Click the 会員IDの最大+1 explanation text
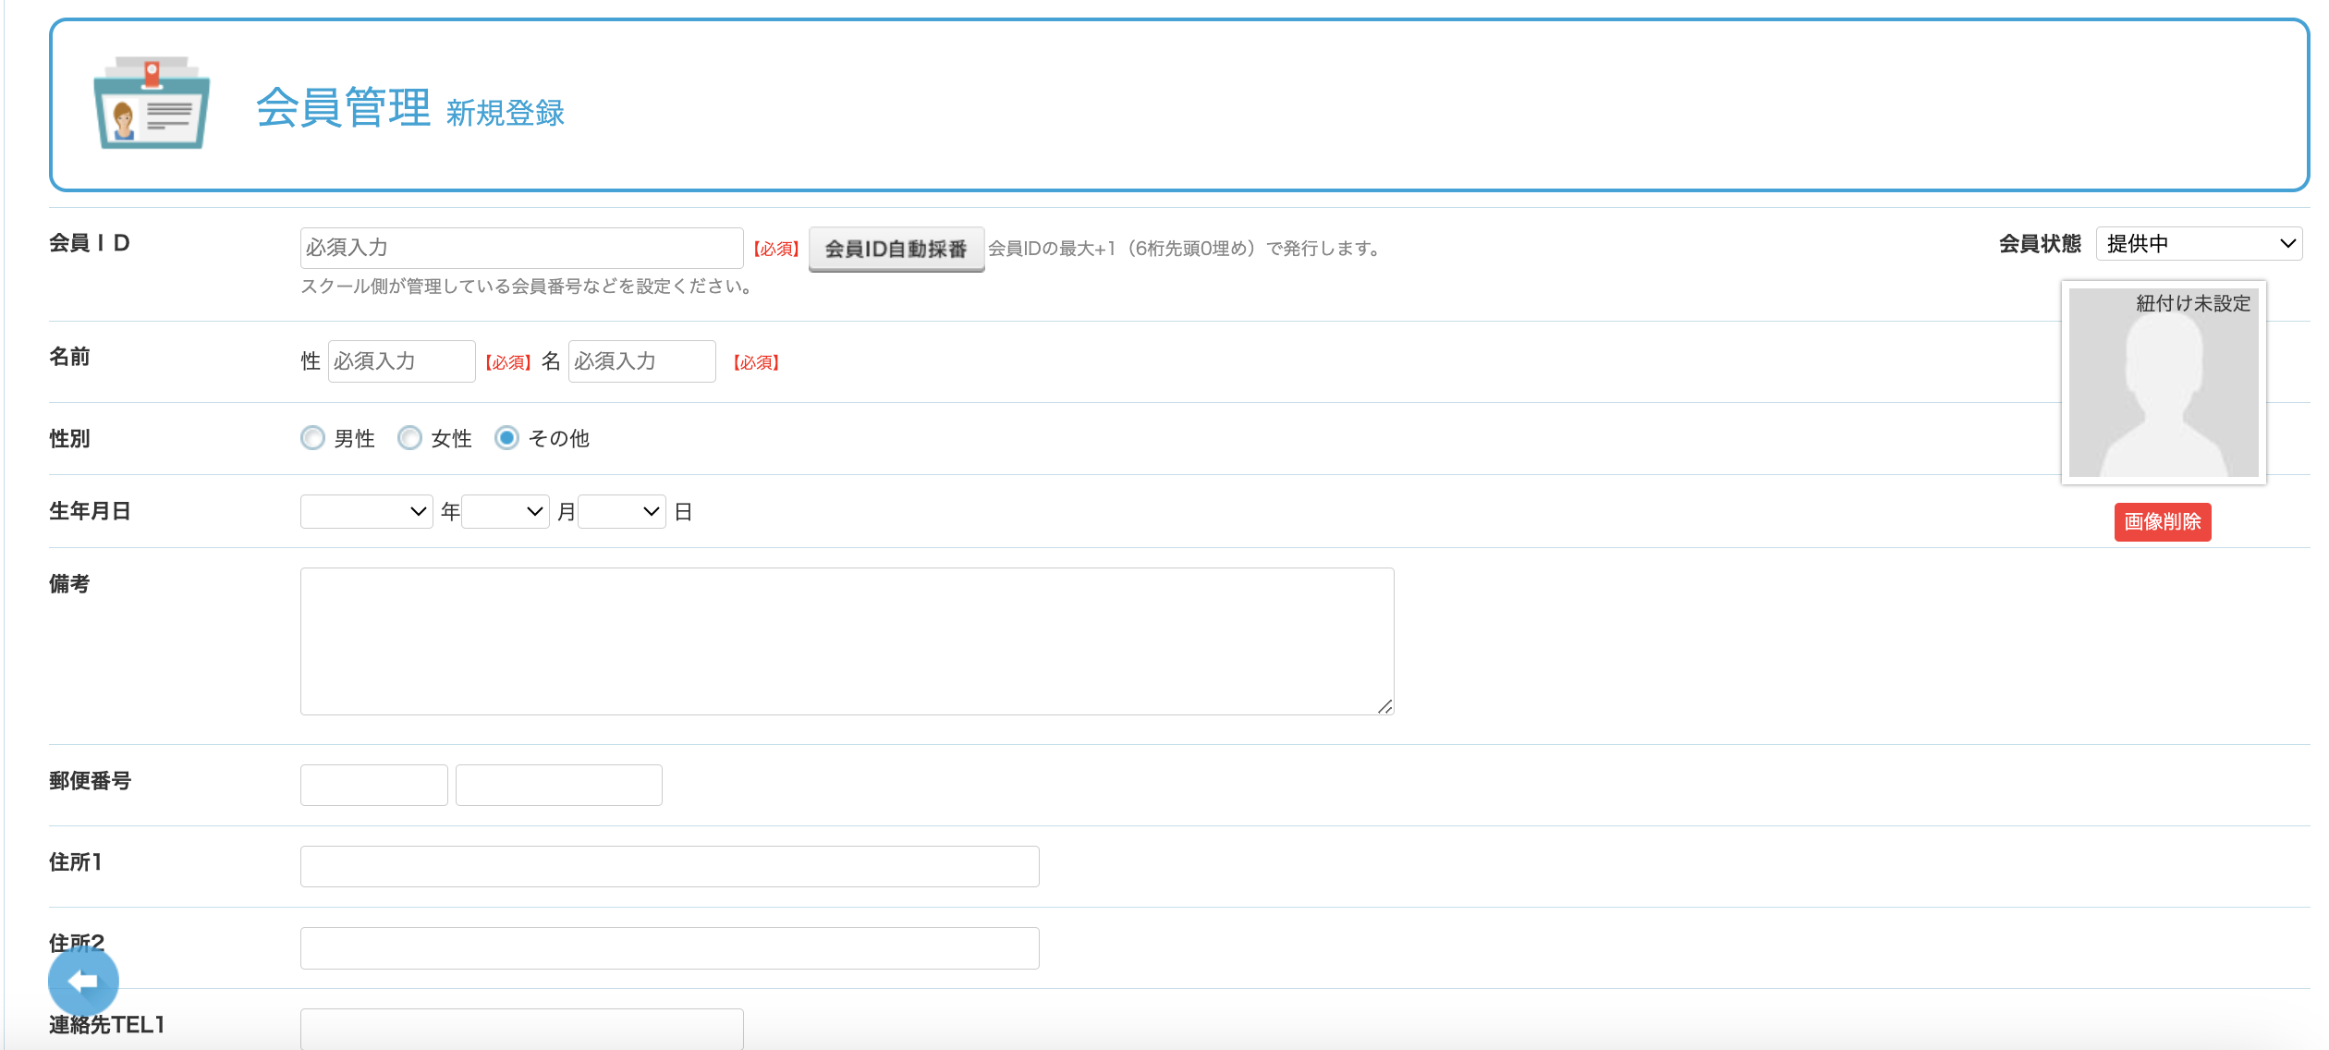The image size is (2329, 1050). click(x=1186, y=249)
